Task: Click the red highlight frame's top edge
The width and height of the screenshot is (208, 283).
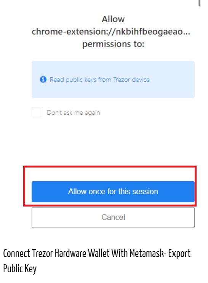Action: (110, 167)
